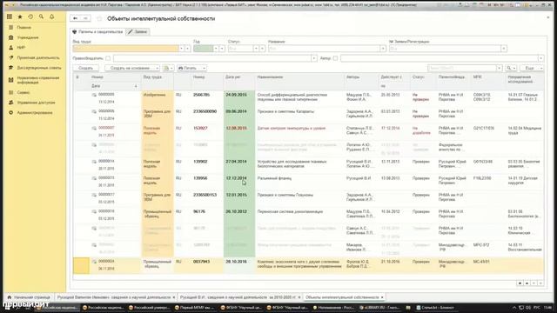The height and width of the screenshot is (313, 557).
Task: Expand the Ещё menu button
Action: (x=532, y=68)
